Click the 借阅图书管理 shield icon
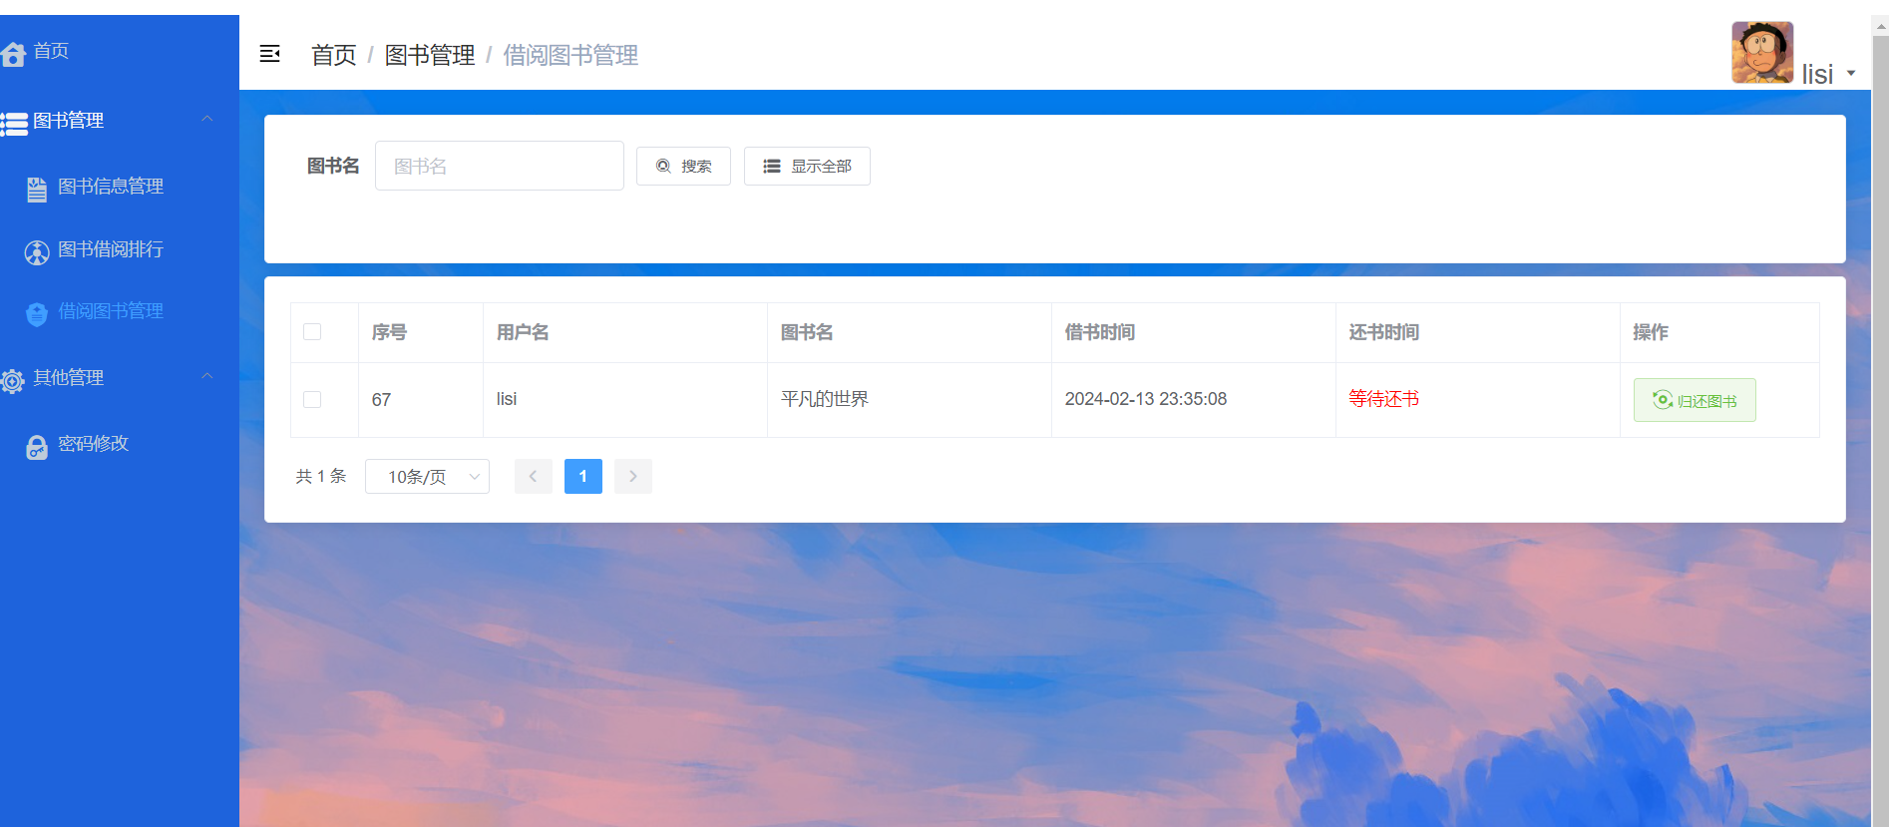Screen dimensions: 1889x827 37,314
